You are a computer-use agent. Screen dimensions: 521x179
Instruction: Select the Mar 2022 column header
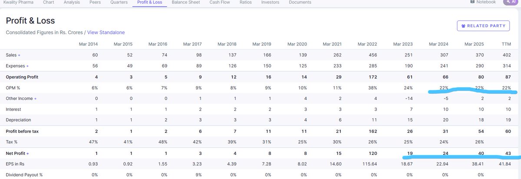[367, 44]
